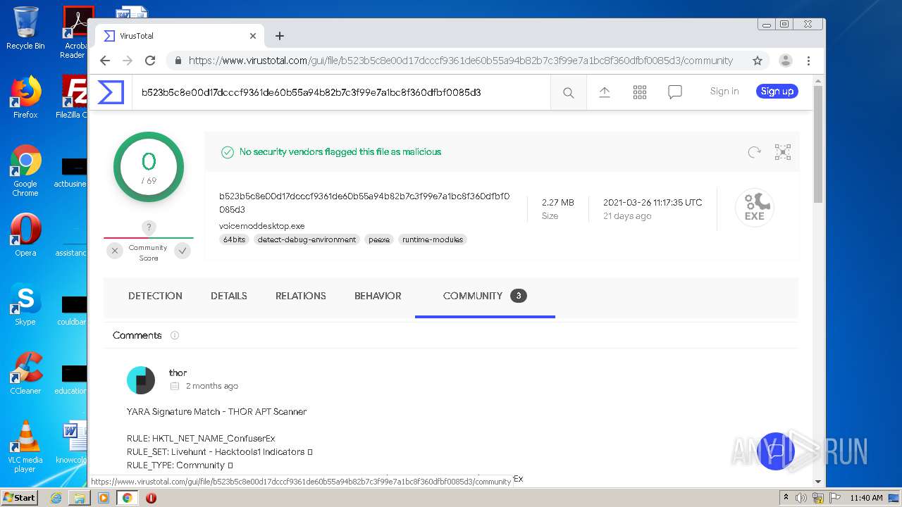Viewport: 902px width, 507px height.
Task: Click the community score help icon
Action: pos(149,227)
